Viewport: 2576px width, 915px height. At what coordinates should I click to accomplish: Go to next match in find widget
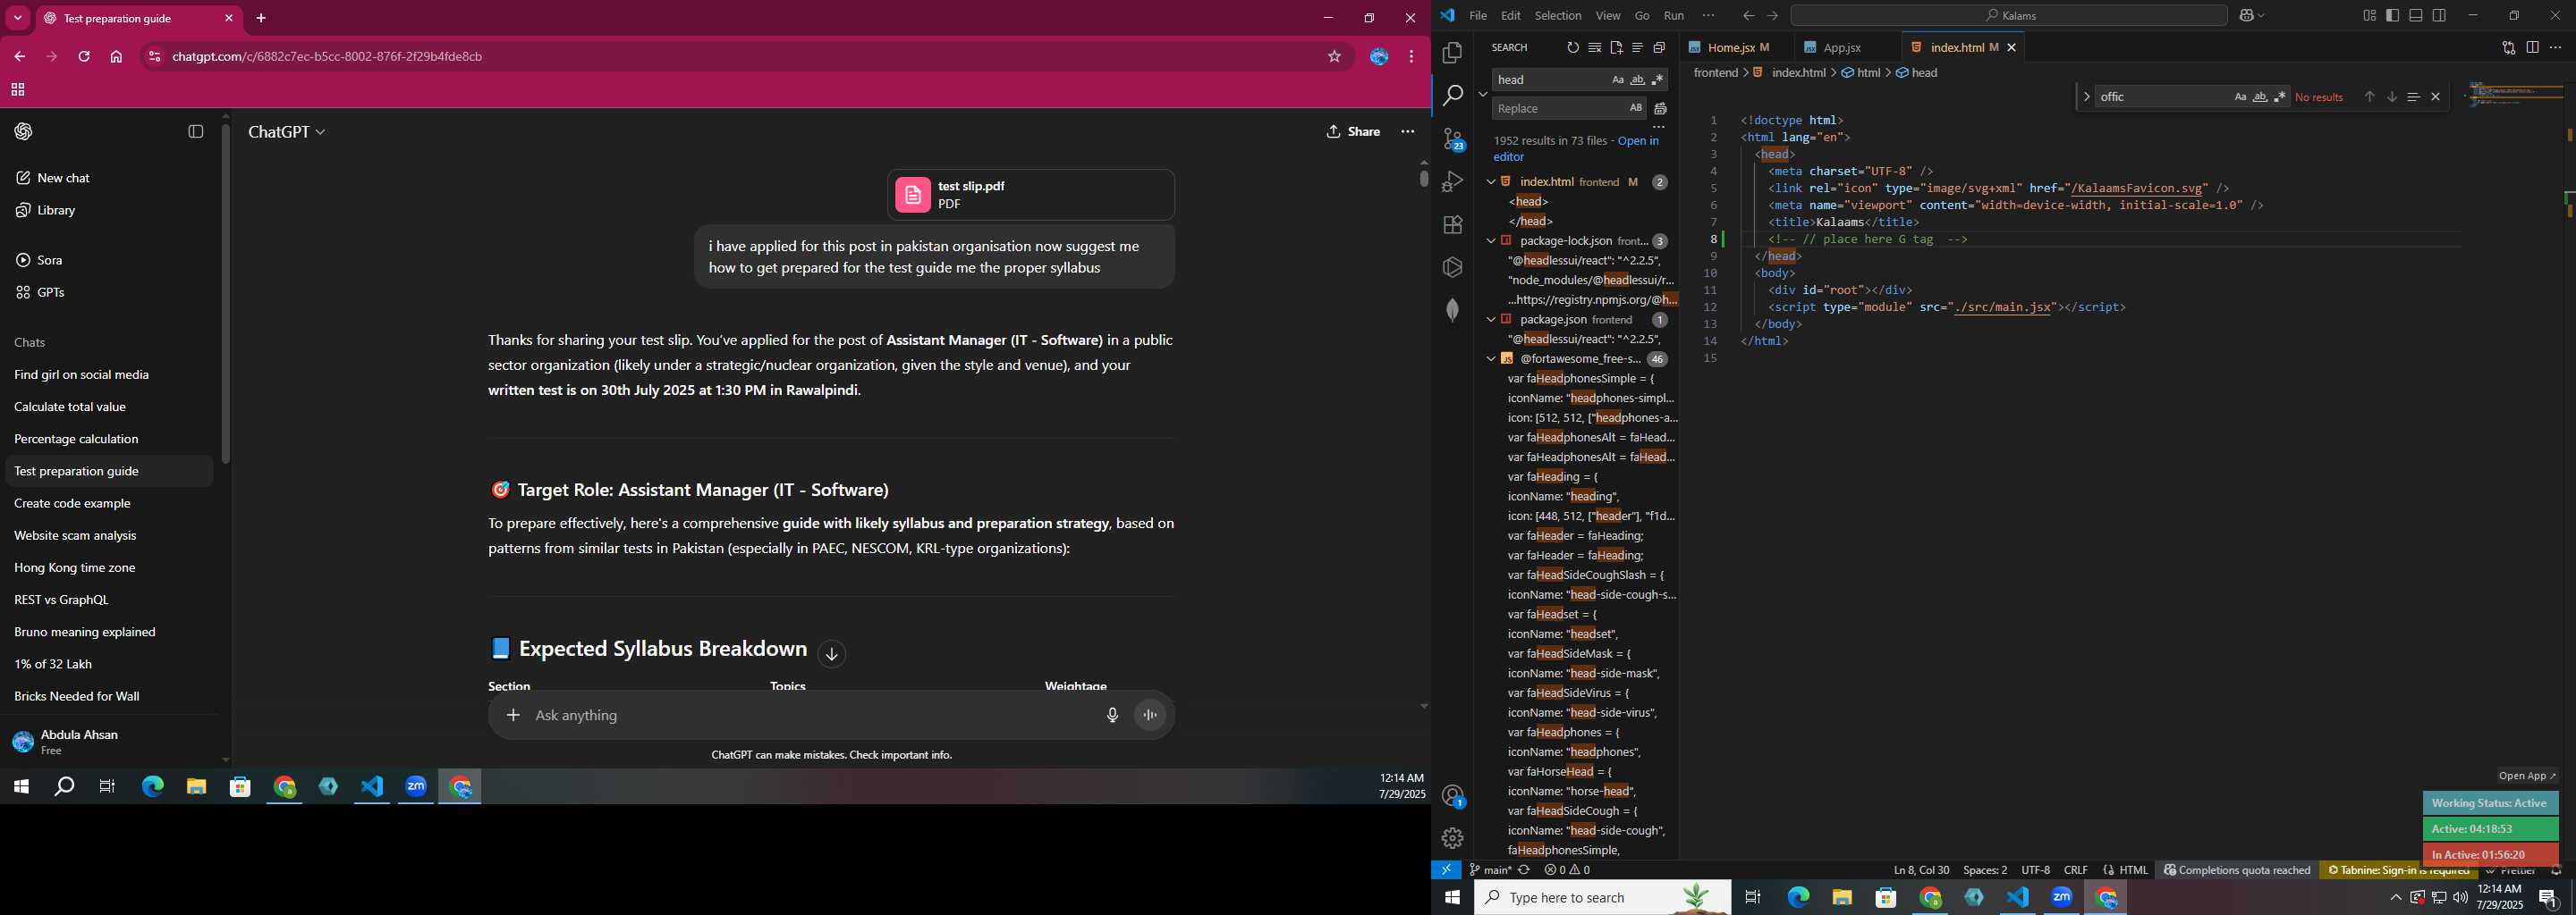tap(2392, 97)
